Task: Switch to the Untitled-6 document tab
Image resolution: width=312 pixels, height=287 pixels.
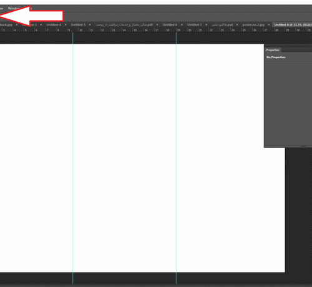Action: (x=170, y=24)
